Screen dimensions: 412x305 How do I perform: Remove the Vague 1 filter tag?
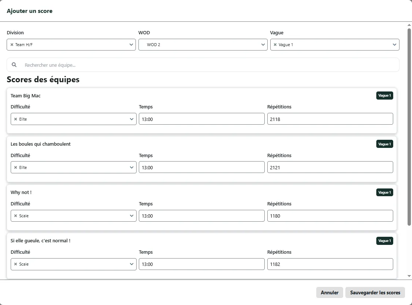click(275, 45)
